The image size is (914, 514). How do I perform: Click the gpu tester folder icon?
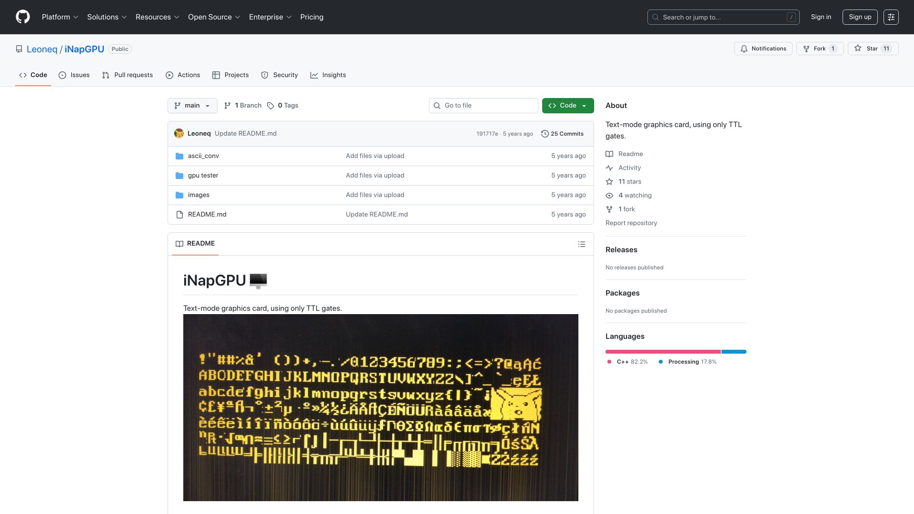[x=179, y=176]
